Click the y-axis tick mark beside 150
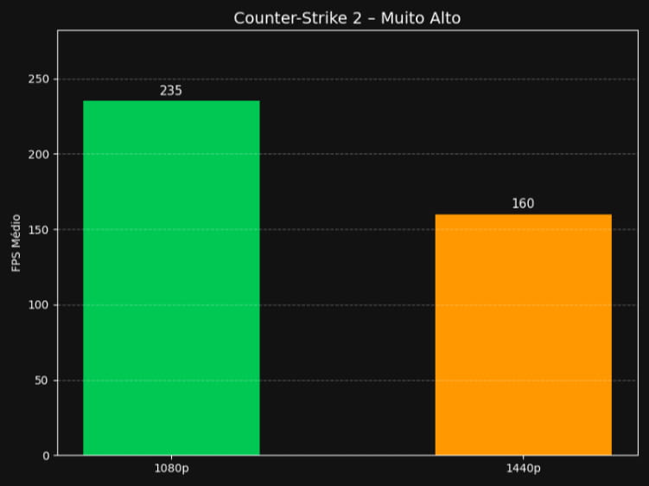Screen dimensions: 649x486 (55, 230)
